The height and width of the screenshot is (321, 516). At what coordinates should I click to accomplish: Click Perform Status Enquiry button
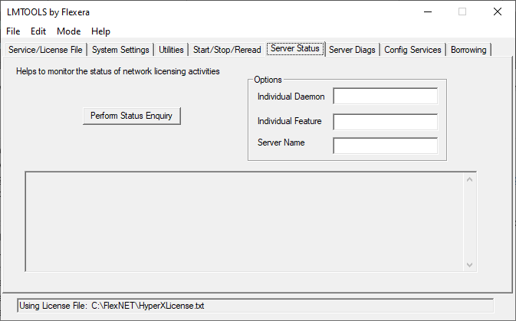click(132, 116)
